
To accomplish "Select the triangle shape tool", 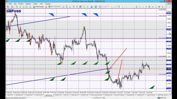I will [x=153, y=7].
